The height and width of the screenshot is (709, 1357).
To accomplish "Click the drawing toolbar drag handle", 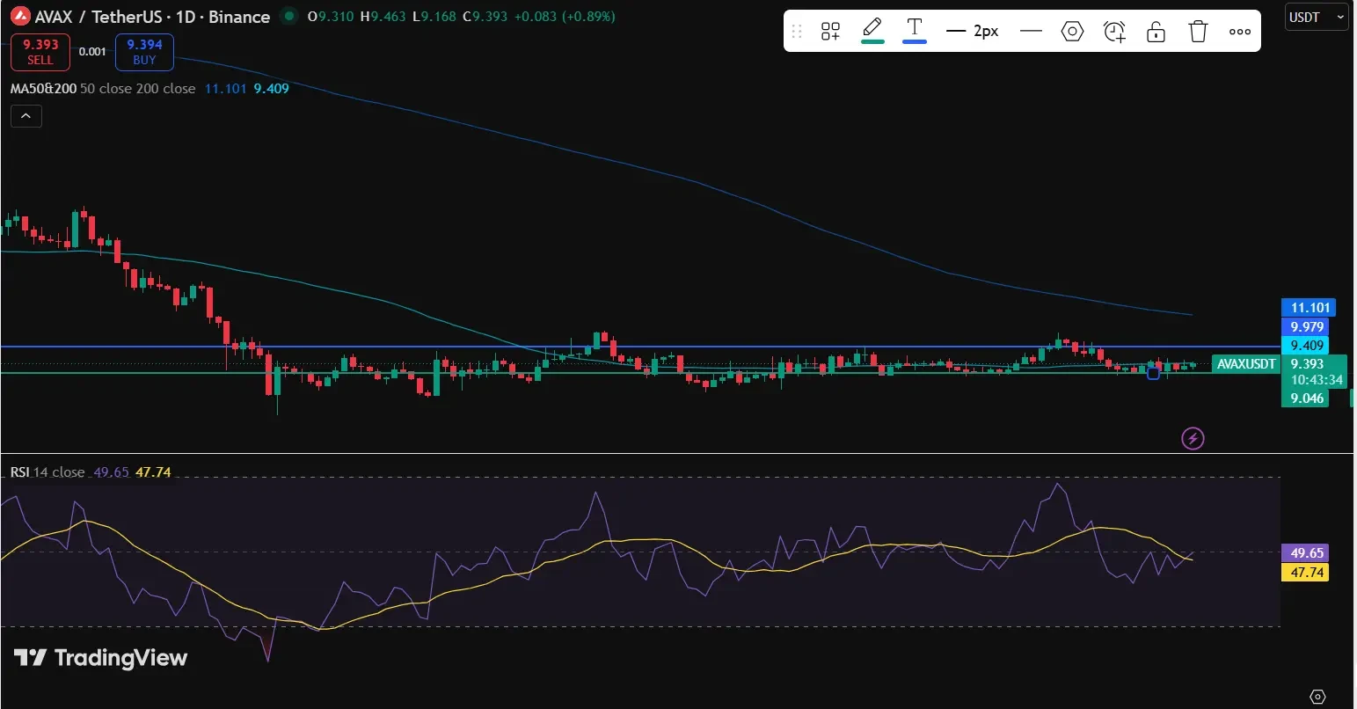I will [797, 32].
